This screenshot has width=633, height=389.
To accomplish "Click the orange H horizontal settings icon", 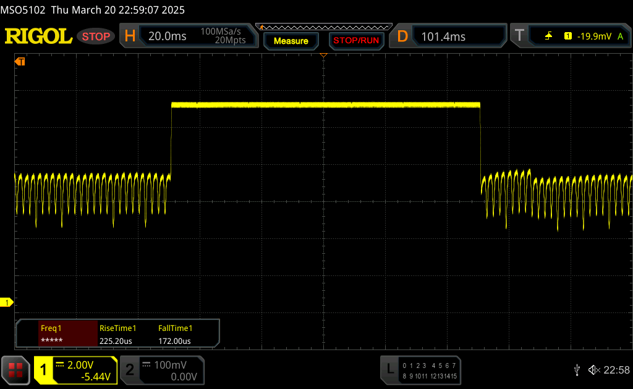I will [130, 36].
